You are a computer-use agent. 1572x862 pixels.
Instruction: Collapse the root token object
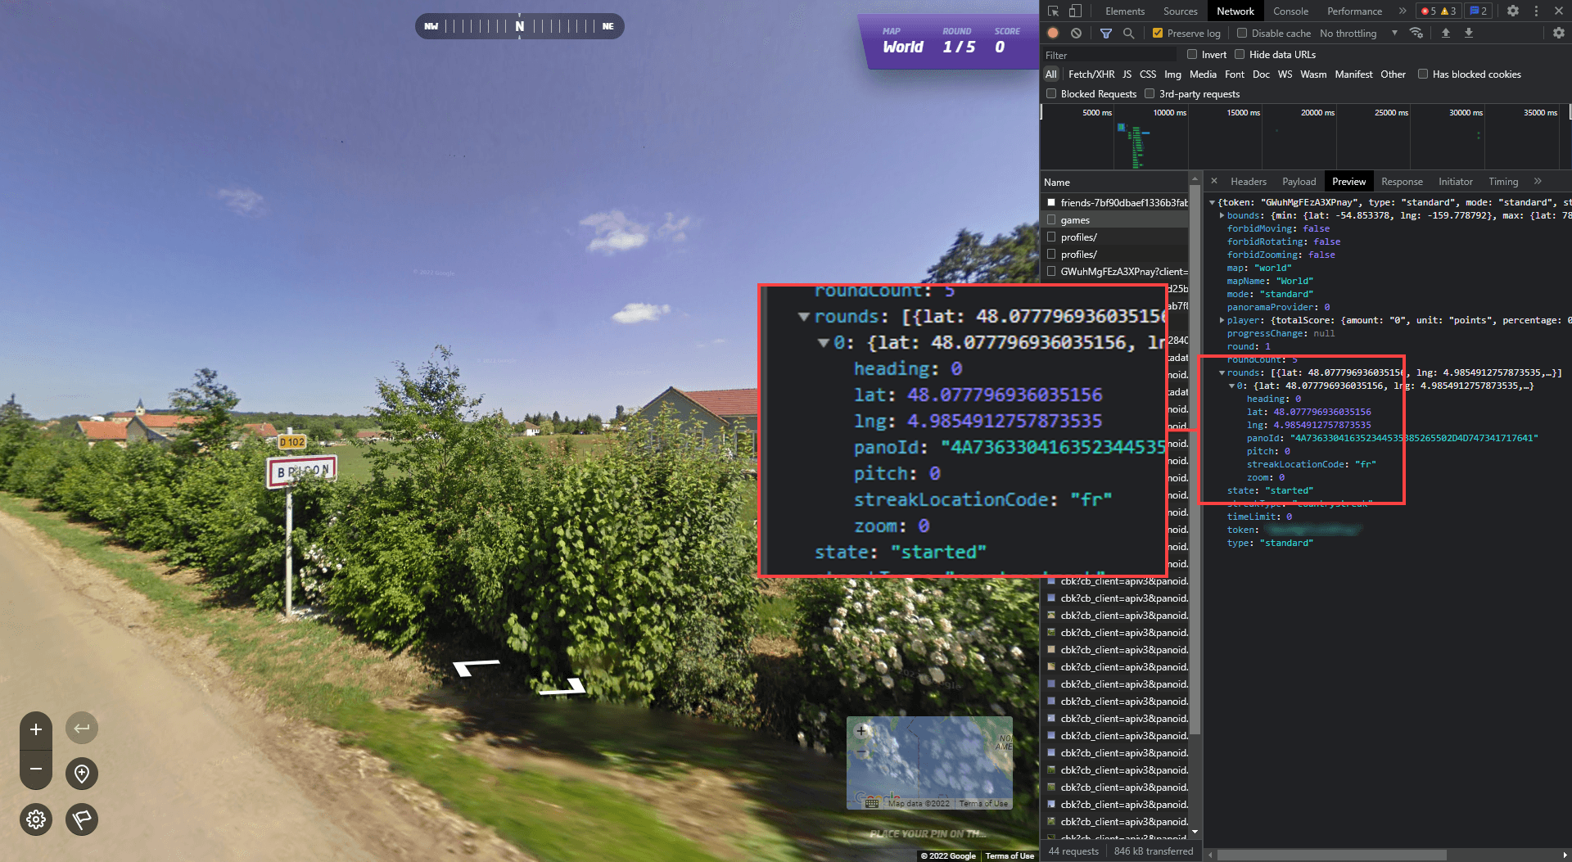click(x=1212, y=202)
